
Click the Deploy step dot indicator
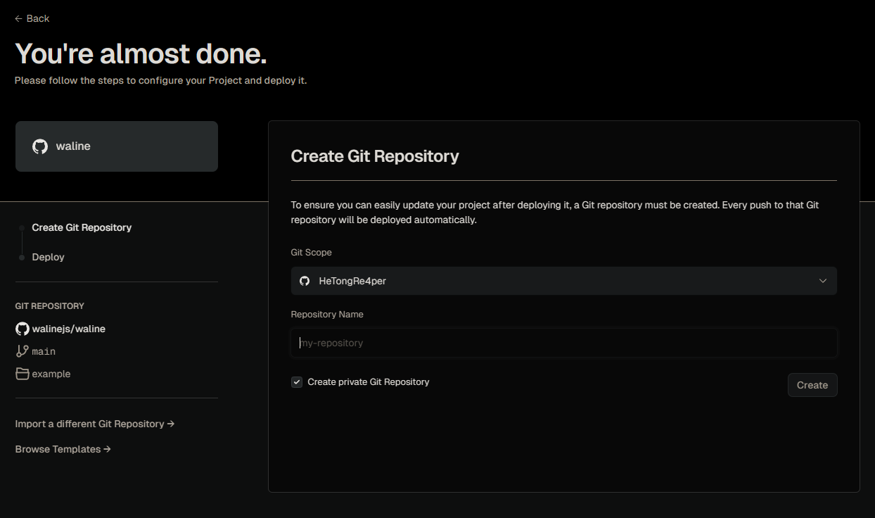tap(22, 258)
